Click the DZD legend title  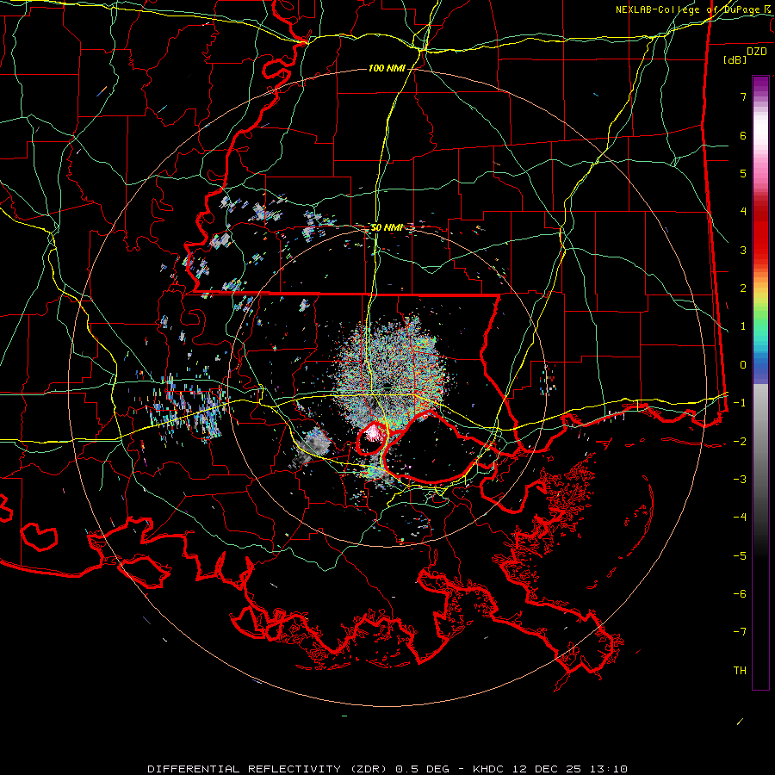click(x=757, y=52)
